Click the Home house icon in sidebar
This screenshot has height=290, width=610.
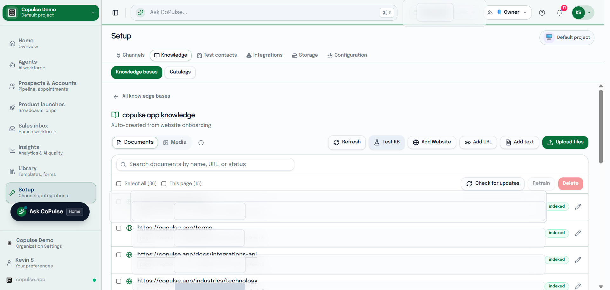pyautogui.click(x=12, y=44)
